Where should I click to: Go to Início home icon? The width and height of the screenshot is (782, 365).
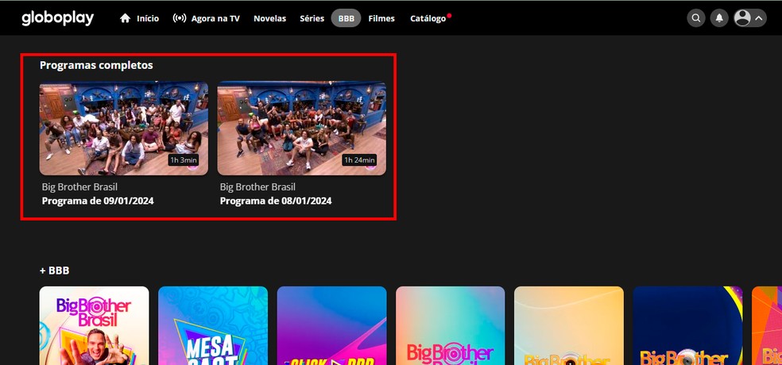click(126, 18)
